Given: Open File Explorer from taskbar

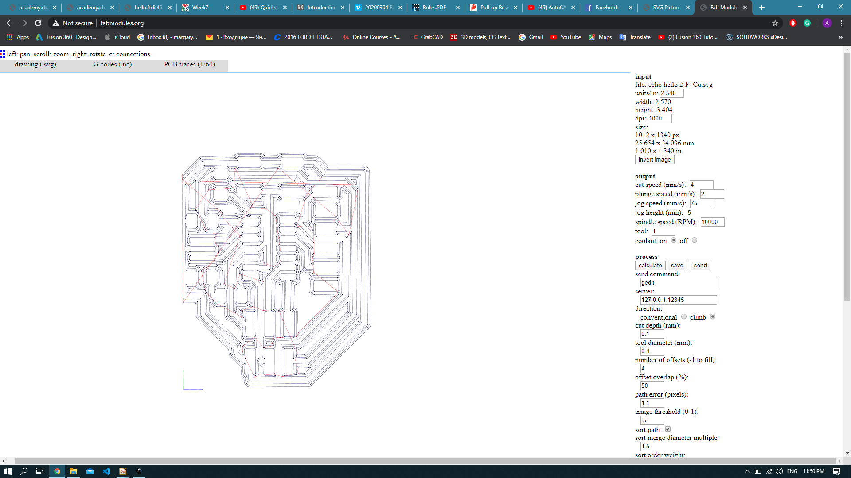Looking at the screenshot, I should pyautogui.click(x=74, y=471).
